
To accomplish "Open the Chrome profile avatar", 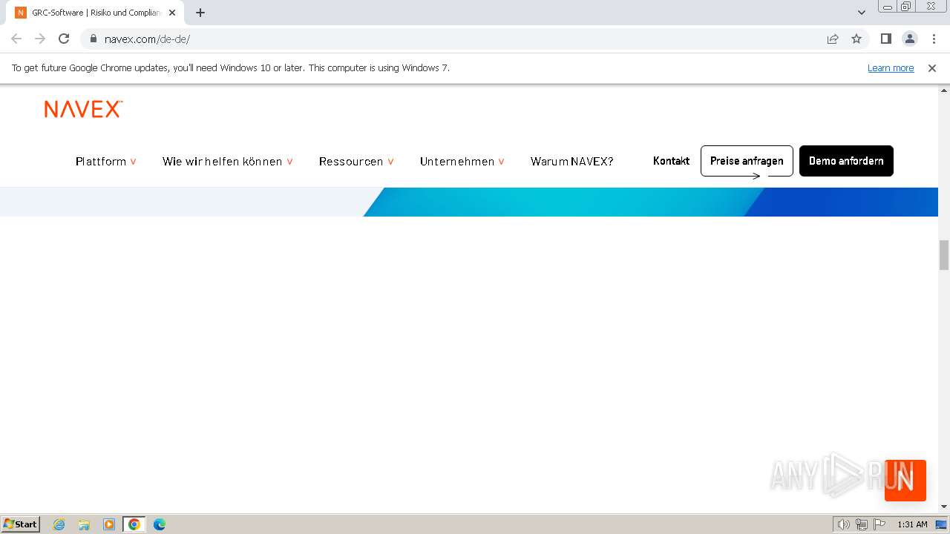I will click(910, 39).
